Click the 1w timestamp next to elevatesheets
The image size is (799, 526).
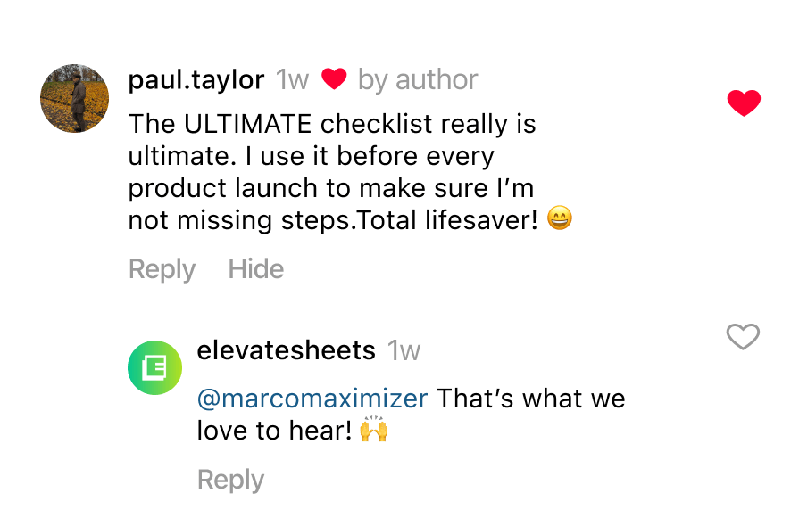point(404,350)
